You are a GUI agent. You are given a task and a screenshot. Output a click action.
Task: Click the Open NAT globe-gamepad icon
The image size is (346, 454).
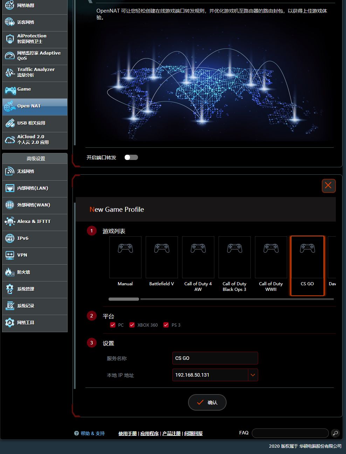pyautogui.click(x=10, y=106)
